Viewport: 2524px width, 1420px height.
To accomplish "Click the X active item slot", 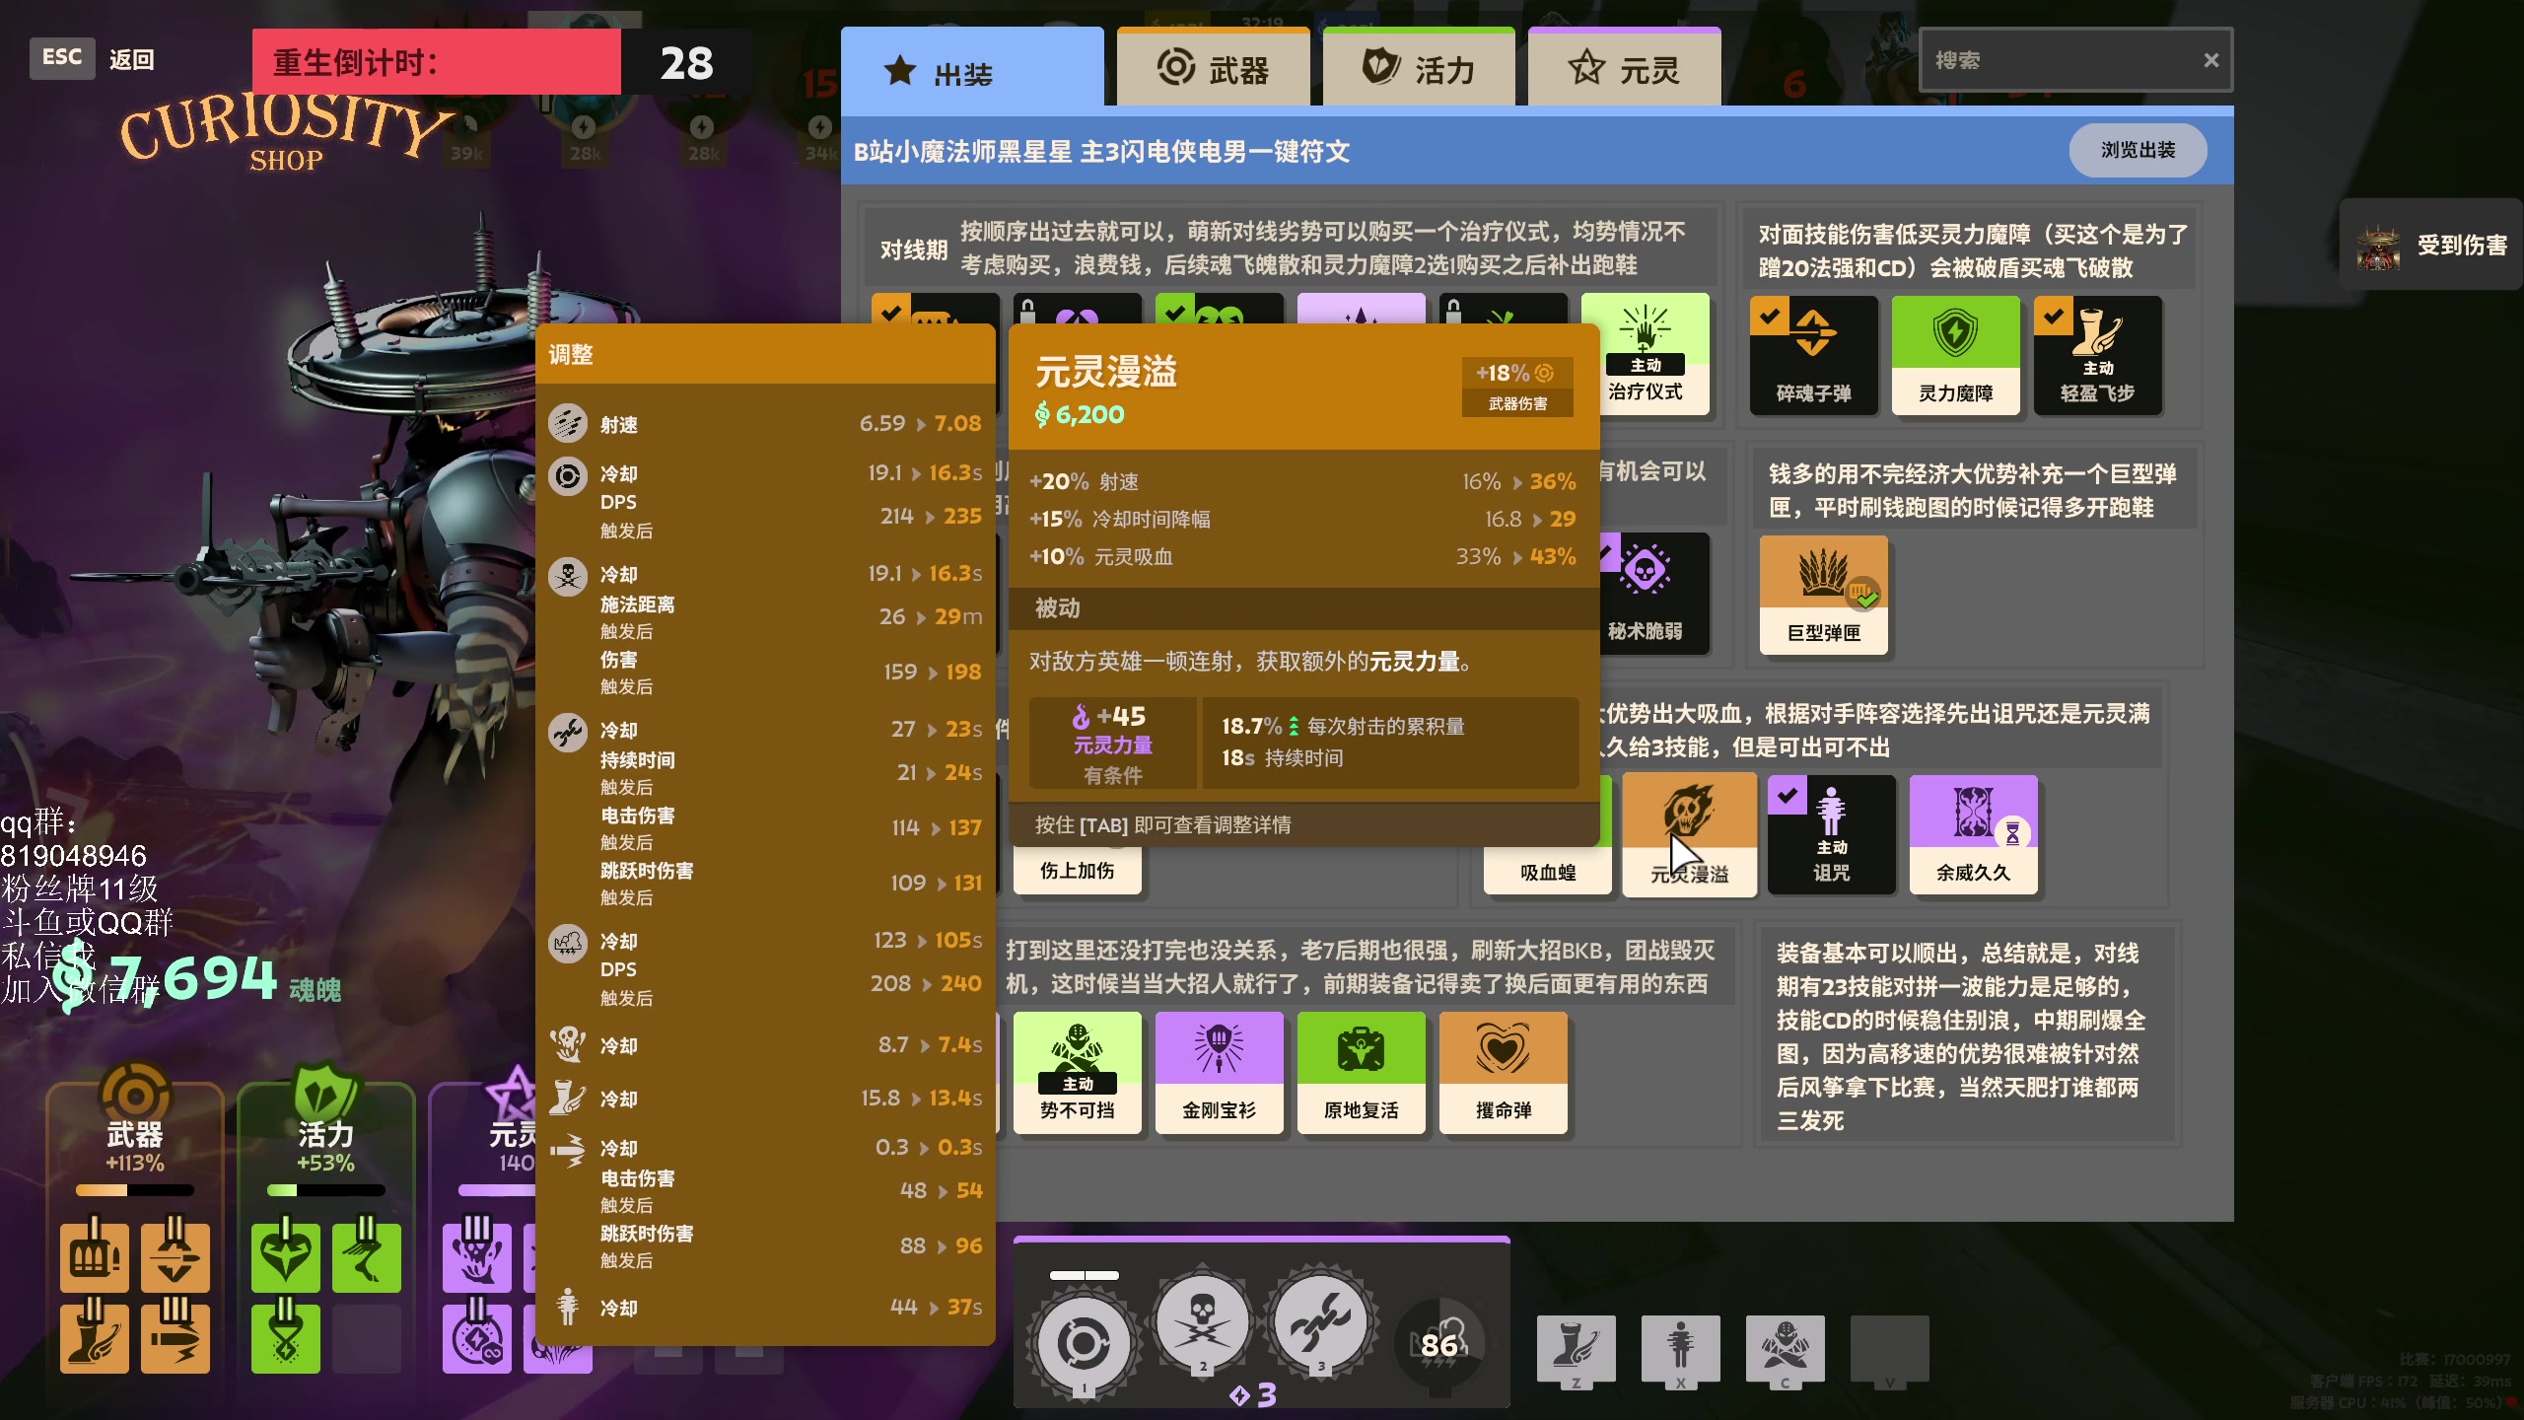I will [1680, 1351].
